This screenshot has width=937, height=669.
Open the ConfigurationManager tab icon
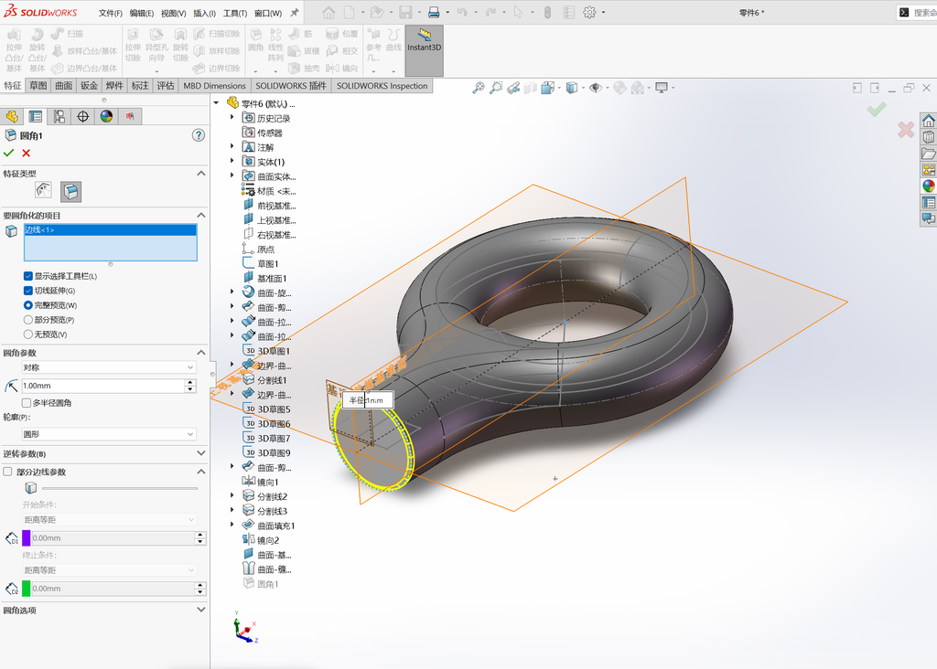(59, 116)
